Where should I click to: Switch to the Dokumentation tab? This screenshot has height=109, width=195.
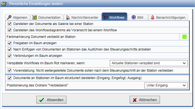tap(47, 17)
